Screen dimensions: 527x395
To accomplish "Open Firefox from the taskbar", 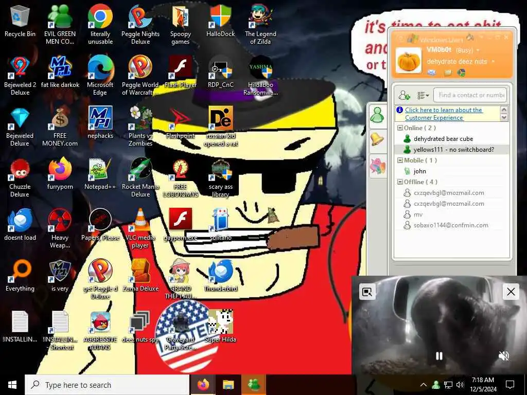I will pyautogui.click(x=203, y=385).
